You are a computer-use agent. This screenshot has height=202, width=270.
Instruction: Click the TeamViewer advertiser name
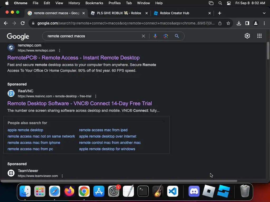28,171
